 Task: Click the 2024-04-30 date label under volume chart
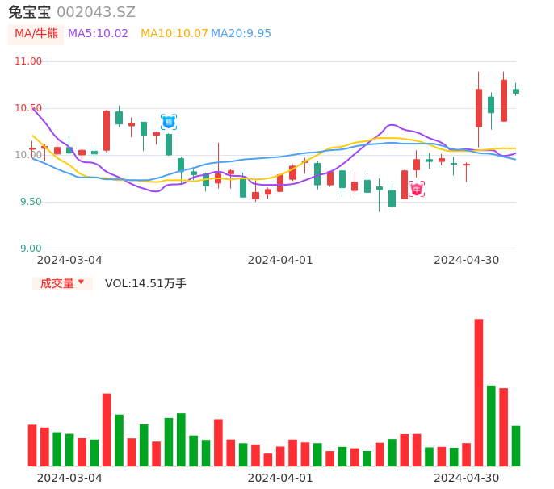point(466,478)
